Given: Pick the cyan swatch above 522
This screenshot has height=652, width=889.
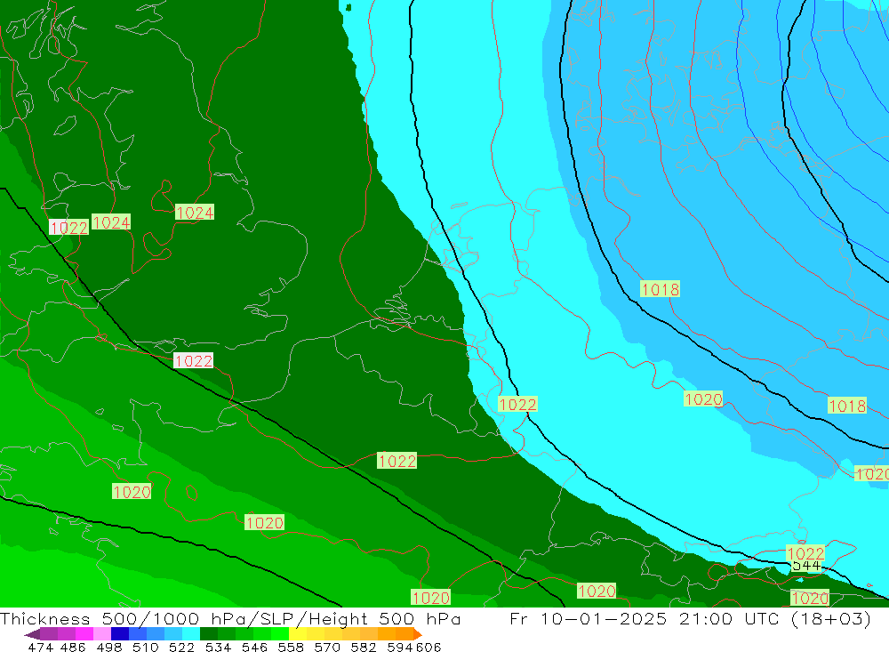Looking at the screenshot, I should [191, 634].
